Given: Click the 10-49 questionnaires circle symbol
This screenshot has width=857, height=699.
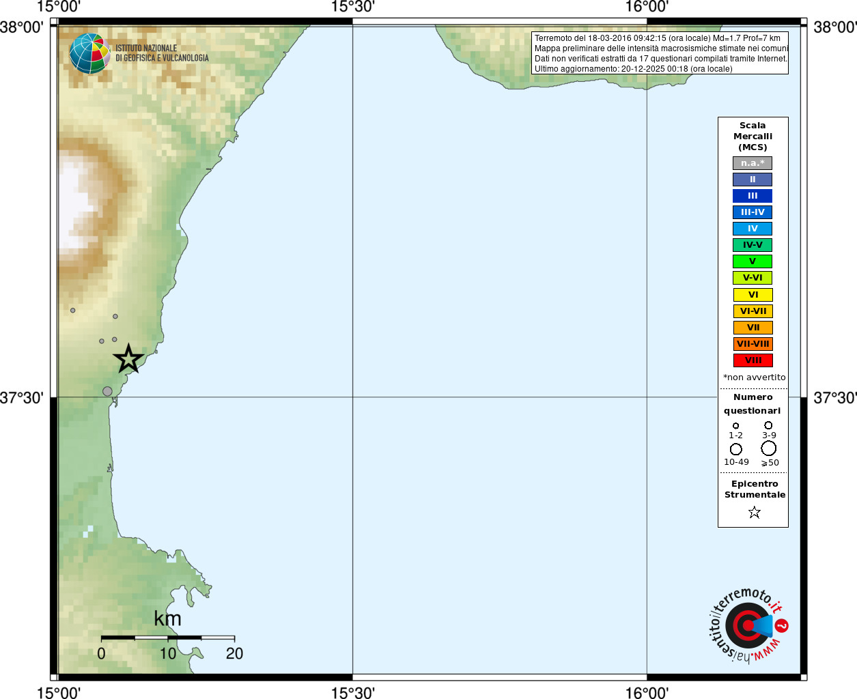Looking at the screenshot, I should click(735, 449).
